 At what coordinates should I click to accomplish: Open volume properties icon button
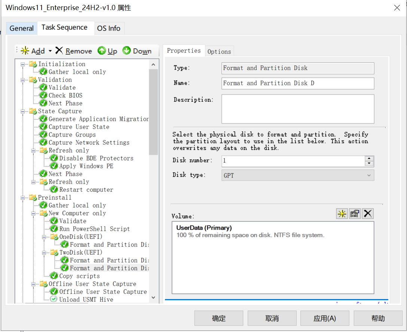pyautogui.click(x=355, y=213)
